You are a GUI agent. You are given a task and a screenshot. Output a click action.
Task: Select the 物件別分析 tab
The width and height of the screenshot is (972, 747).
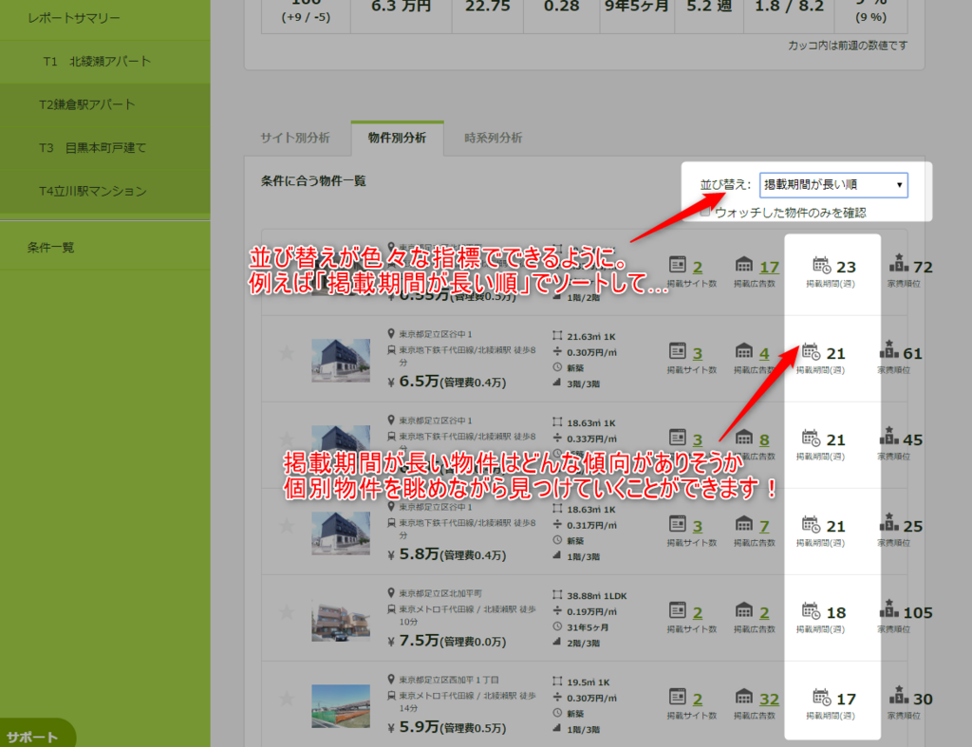[x=398, y=138]
